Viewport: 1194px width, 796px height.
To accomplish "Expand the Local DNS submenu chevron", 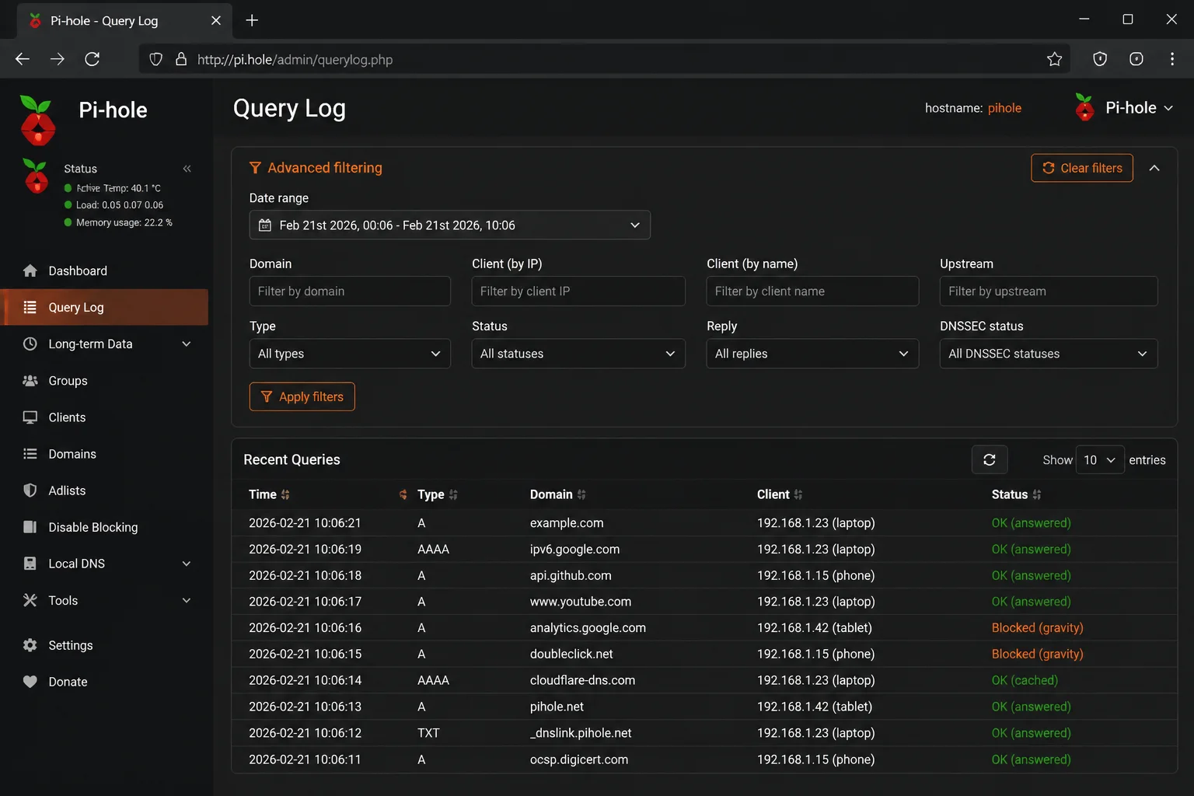I will tap(187, 564).
